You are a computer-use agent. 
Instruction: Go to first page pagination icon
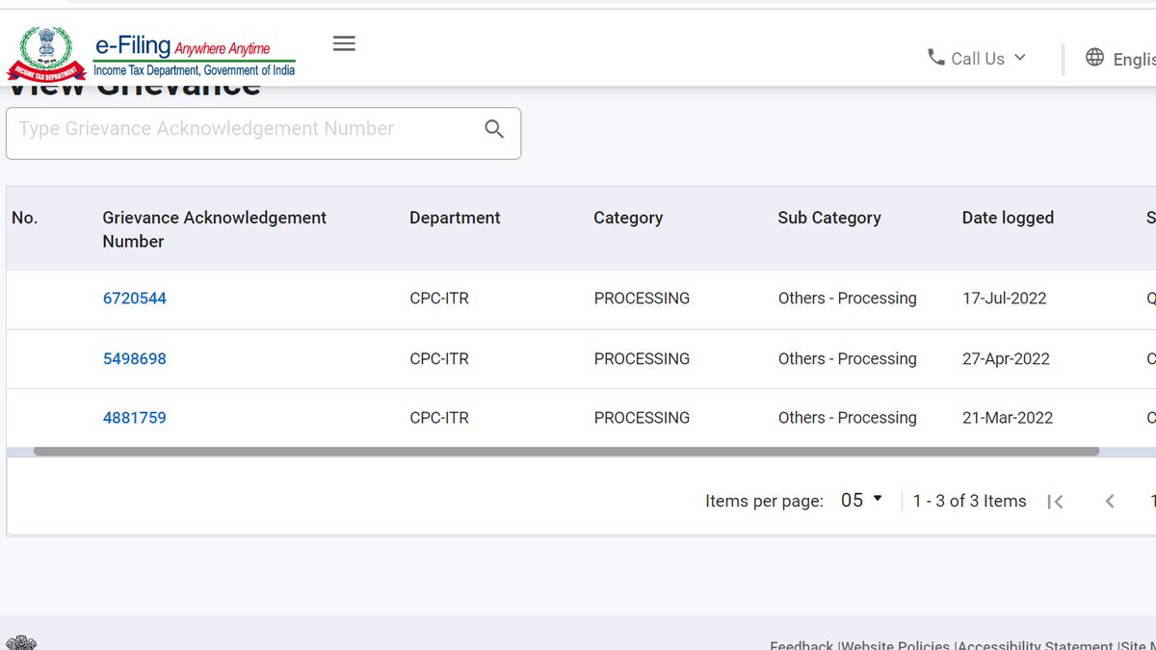tap(1056, 501)
